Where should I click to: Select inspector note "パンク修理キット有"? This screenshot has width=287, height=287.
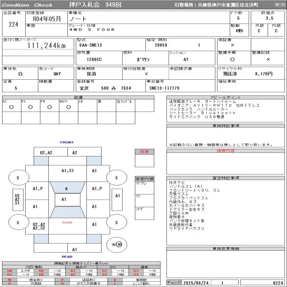[187, 221]
